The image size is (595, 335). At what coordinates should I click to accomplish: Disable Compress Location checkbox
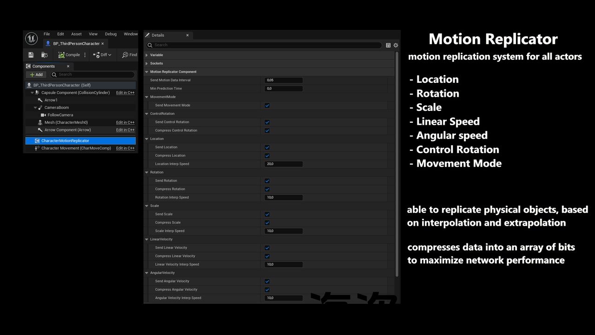pyautogui.click(x=267, y=156)
